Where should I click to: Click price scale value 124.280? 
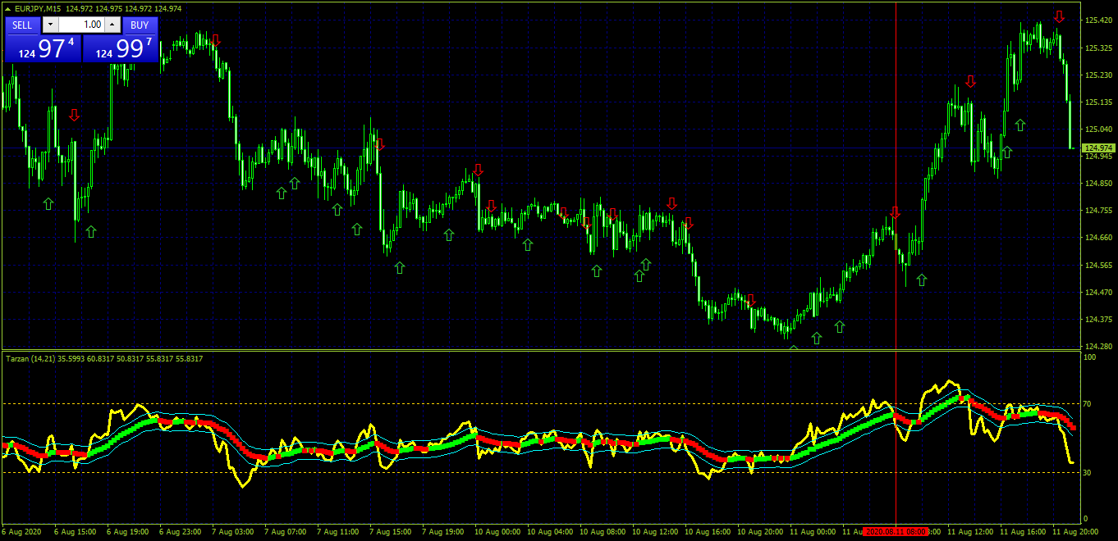pyautogui.click(x=1097, y=346)
